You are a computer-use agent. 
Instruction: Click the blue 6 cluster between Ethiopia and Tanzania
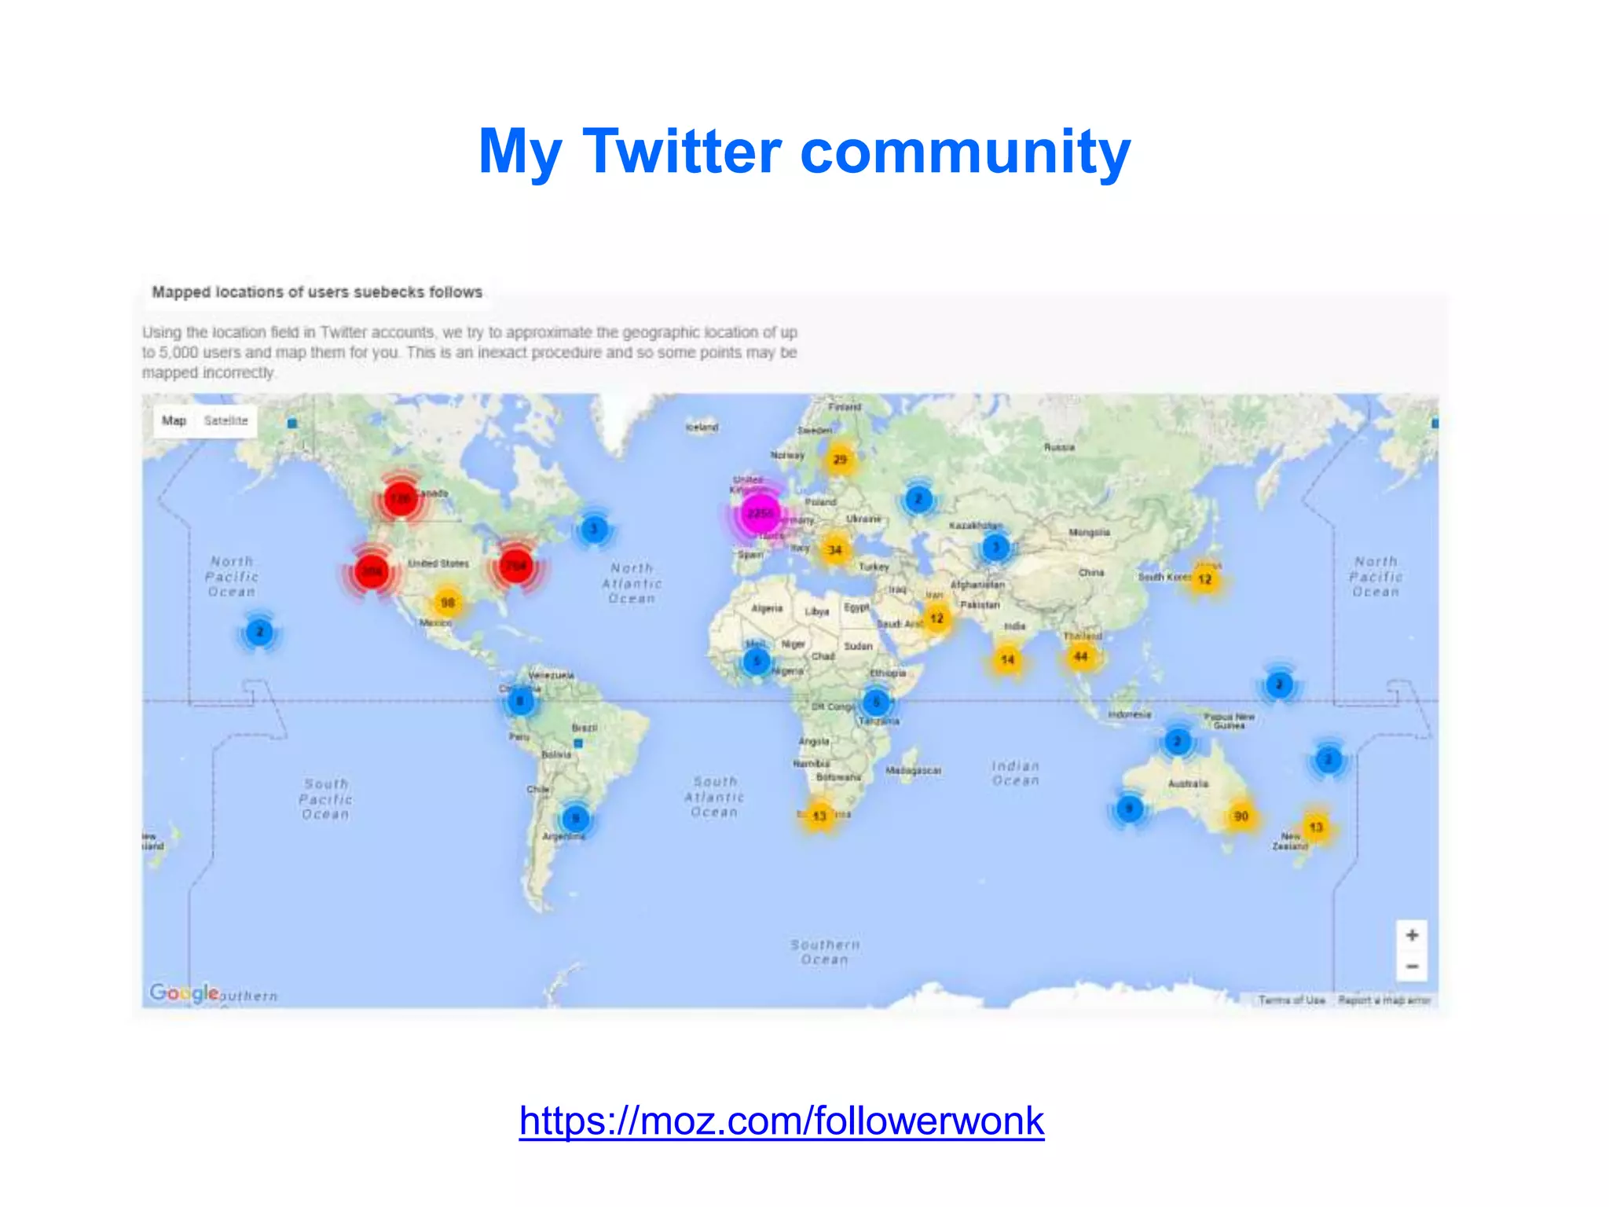pos(877,702)
